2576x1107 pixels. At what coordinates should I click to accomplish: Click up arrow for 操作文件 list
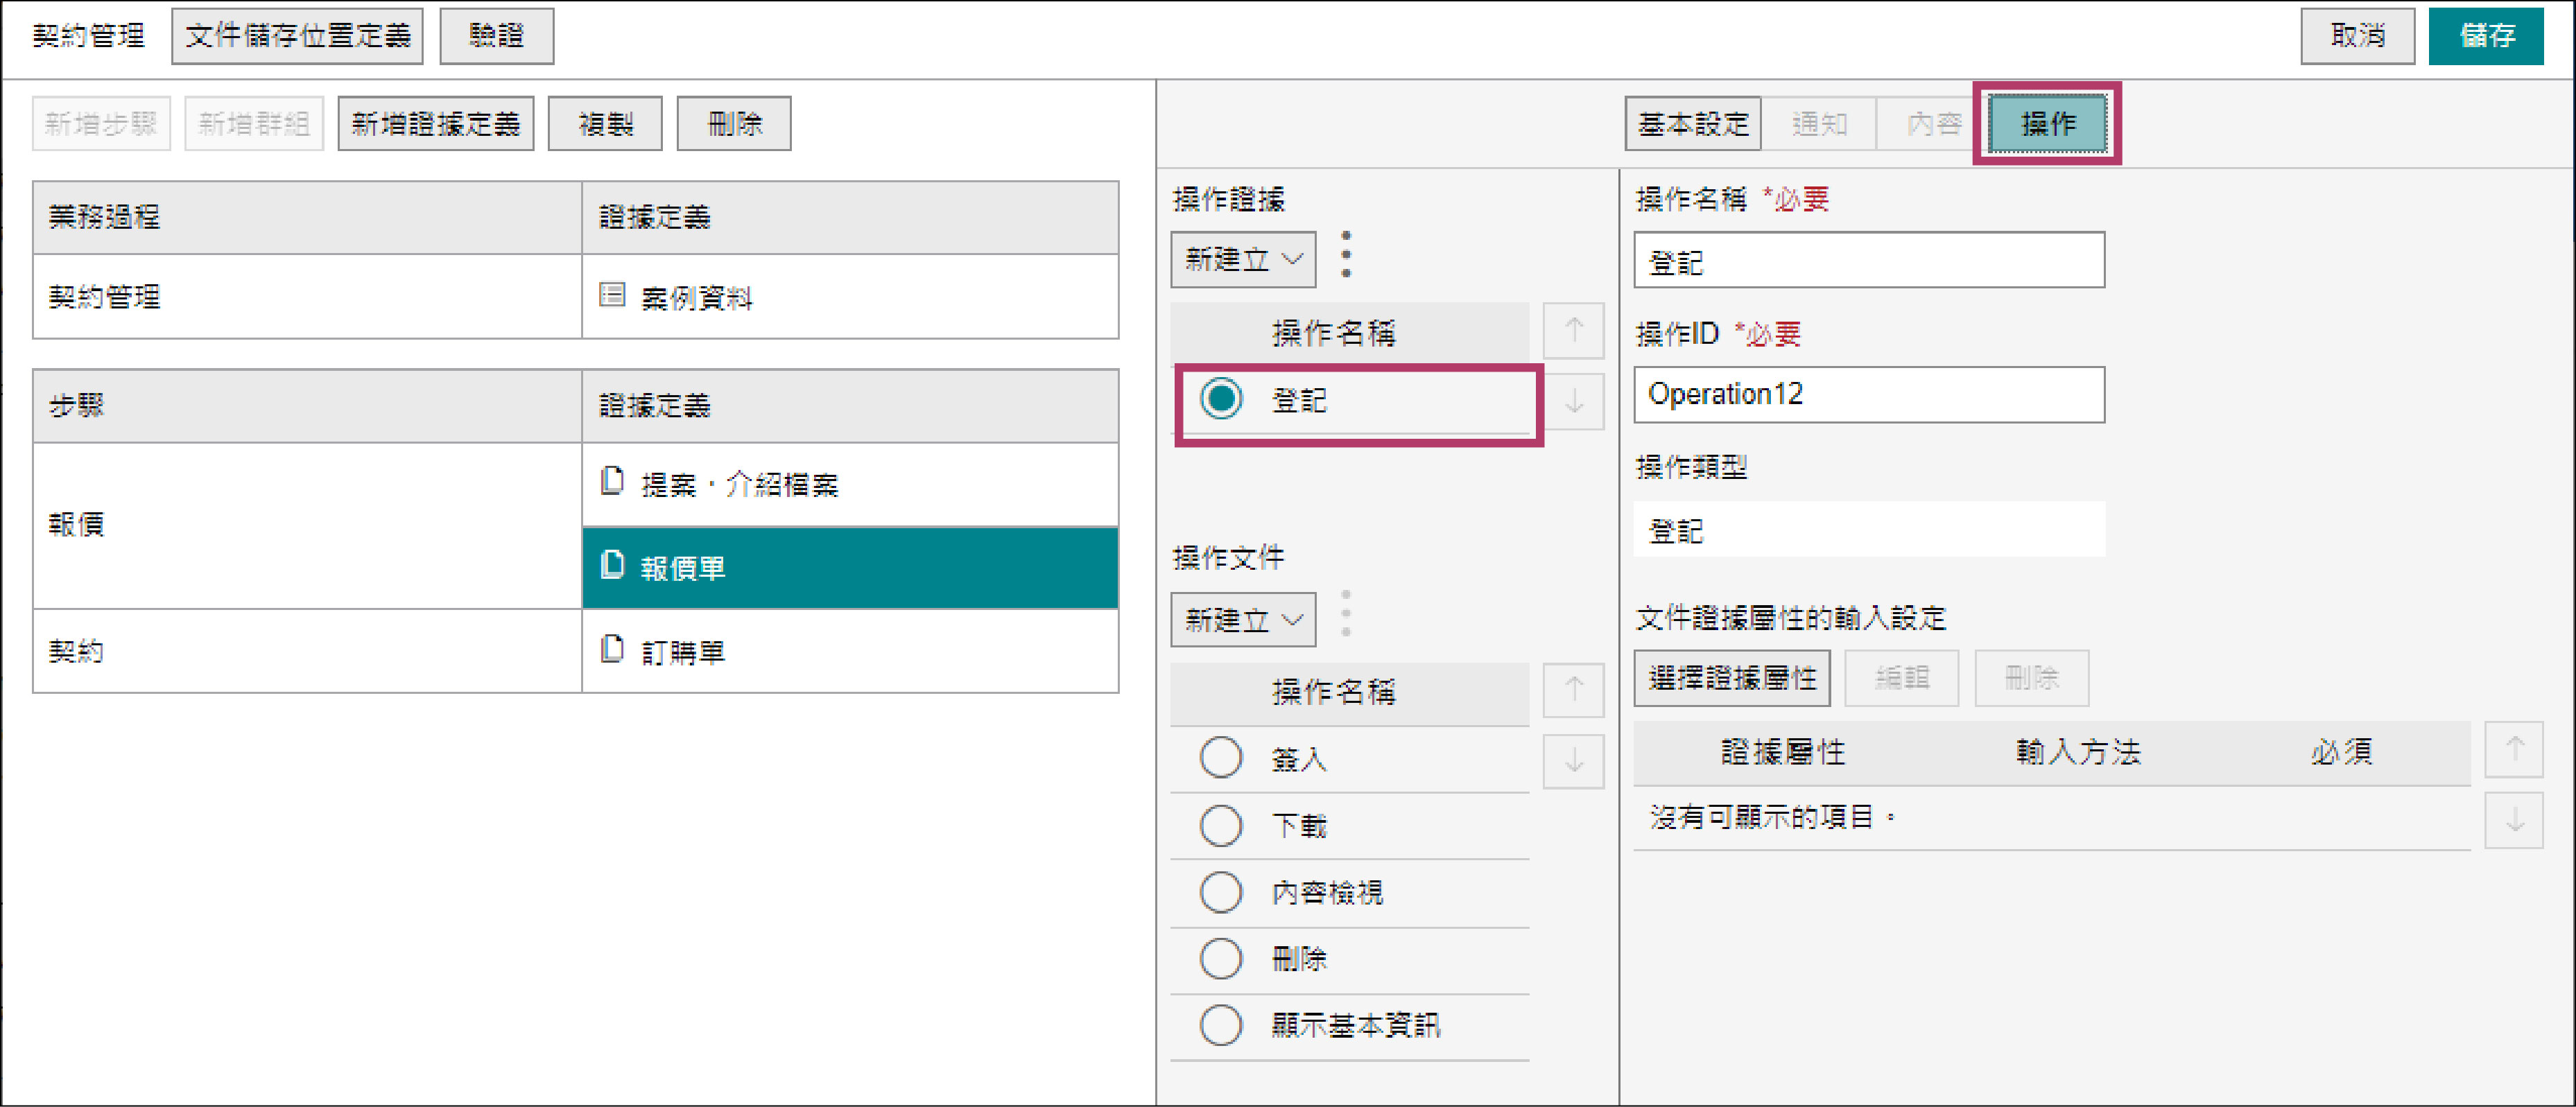(1573, 690)
